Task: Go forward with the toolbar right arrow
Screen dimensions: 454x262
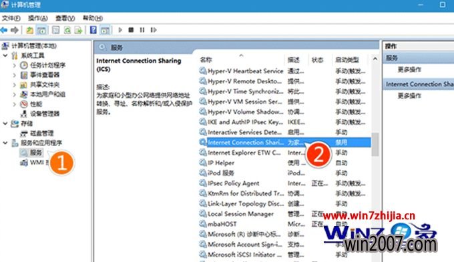Action: click(x=15, y=30)
